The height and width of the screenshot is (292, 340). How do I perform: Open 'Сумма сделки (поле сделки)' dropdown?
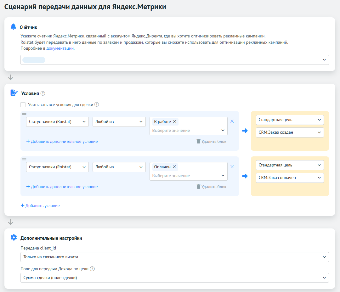(174, 278)
